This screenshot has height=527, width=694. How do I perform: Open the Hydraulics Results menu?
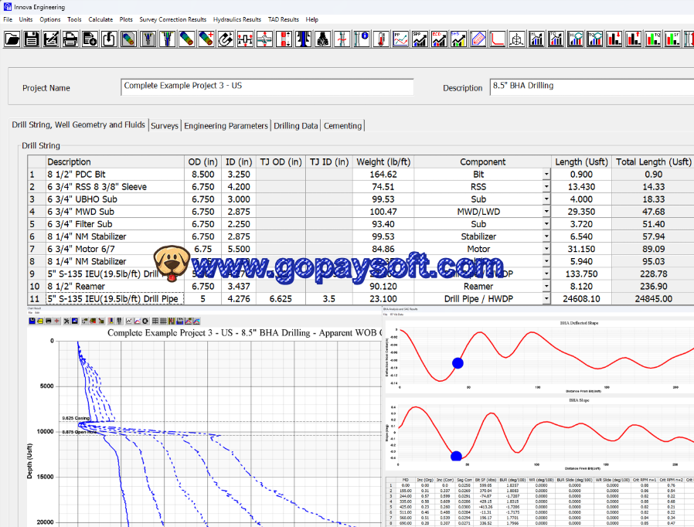pos(237,19)
